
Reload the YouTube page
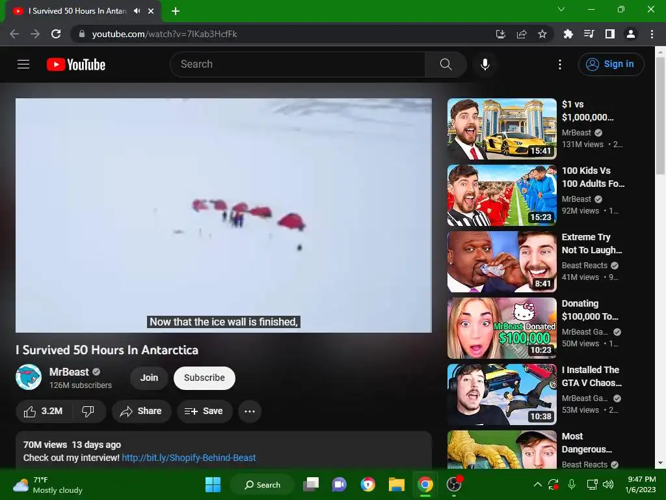pyautogui.click(x=56, y=34)
